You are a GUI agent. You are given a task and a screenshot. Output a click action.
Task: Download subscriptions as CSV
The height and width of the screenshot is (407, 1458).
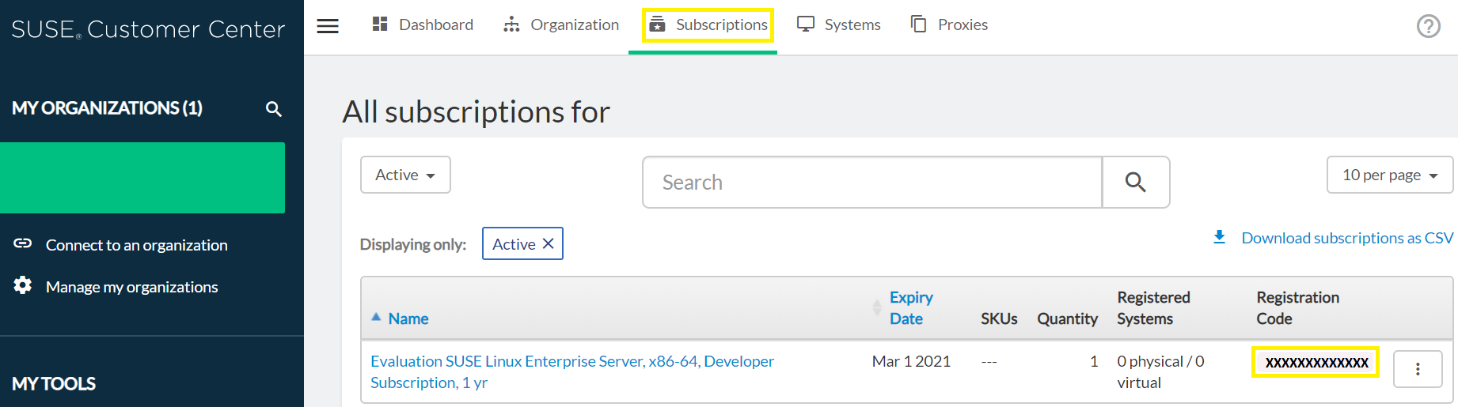(x=1347, y=238)
